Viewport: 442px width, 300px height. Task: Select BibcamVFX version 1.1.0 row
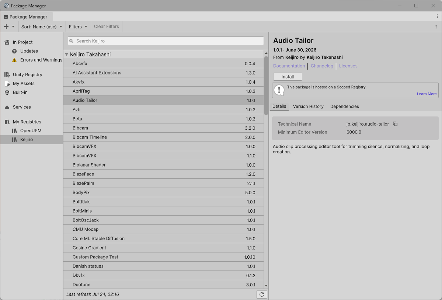(164, 156)
